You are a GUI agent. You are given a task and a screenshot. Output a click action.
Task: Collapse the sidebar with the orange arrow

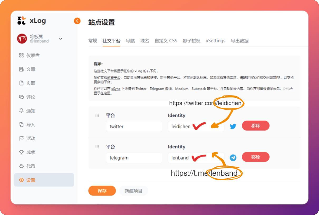77,21
